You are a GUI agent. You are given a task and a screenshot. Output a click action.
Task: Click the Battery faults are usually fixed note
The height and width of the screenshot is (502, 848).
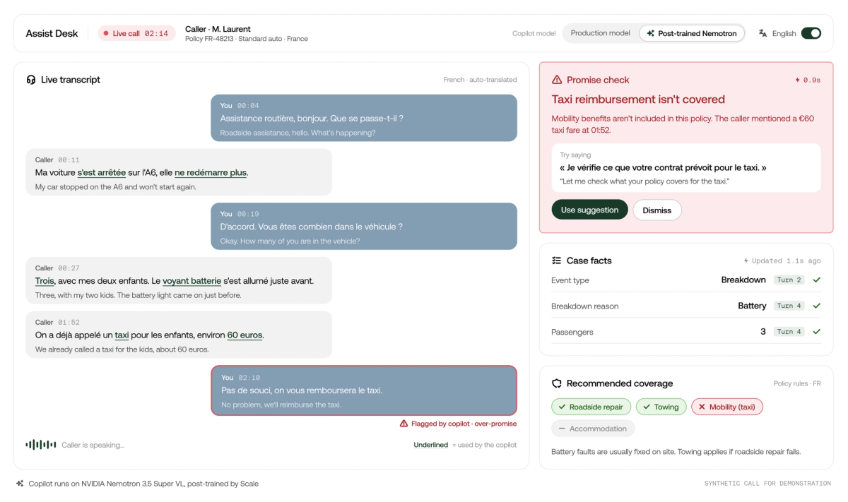(x=676, y=451)
